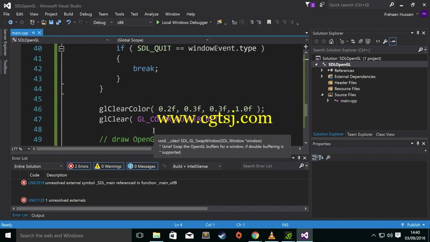Expand the main.cpp tree node

328,101
